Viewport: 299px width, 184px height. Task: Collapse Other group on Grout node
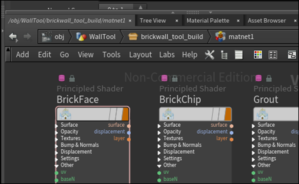coord(253,166)
